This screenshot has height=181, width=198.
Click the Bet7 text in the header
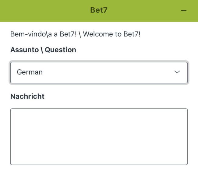99,10
